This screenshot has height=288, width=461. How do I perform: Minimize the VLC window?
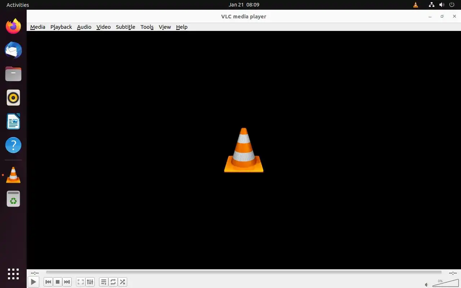430,17
